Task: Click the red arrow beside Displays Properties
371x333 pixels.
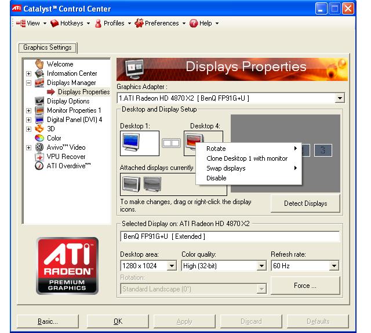Action: point(51,92)
